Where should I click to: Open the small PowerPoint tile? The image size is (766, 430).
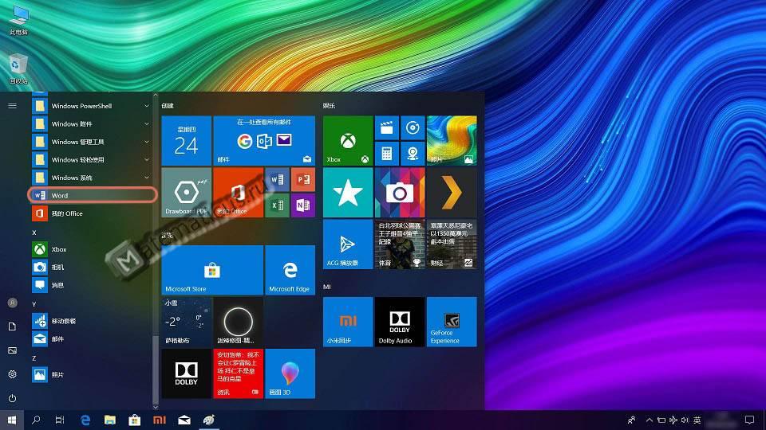click(303, 180)
